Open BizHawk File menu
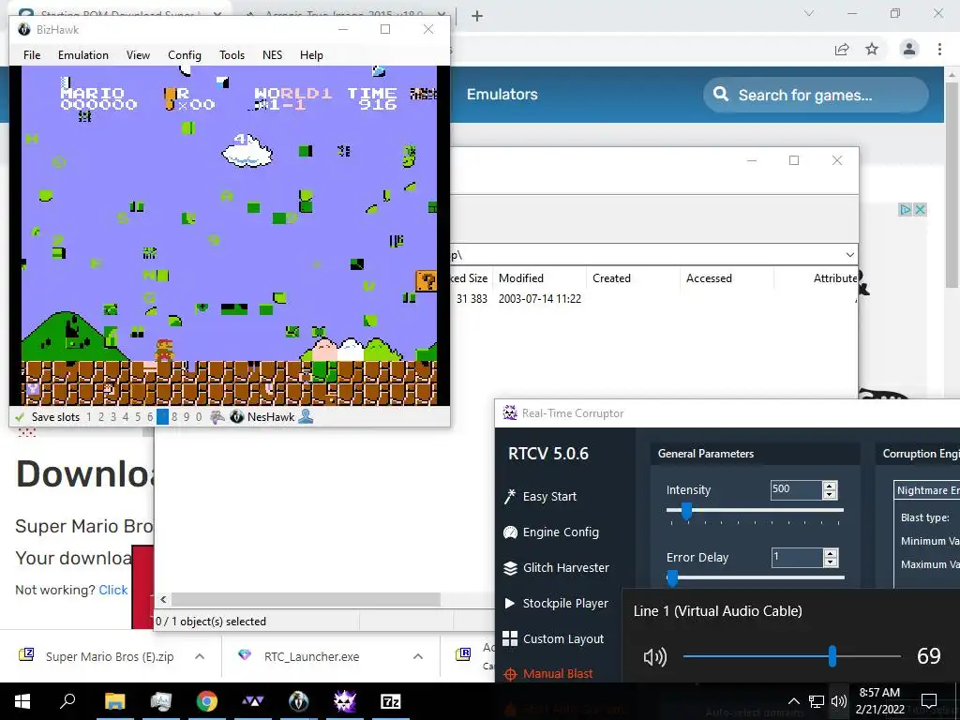 click(32, 55)
